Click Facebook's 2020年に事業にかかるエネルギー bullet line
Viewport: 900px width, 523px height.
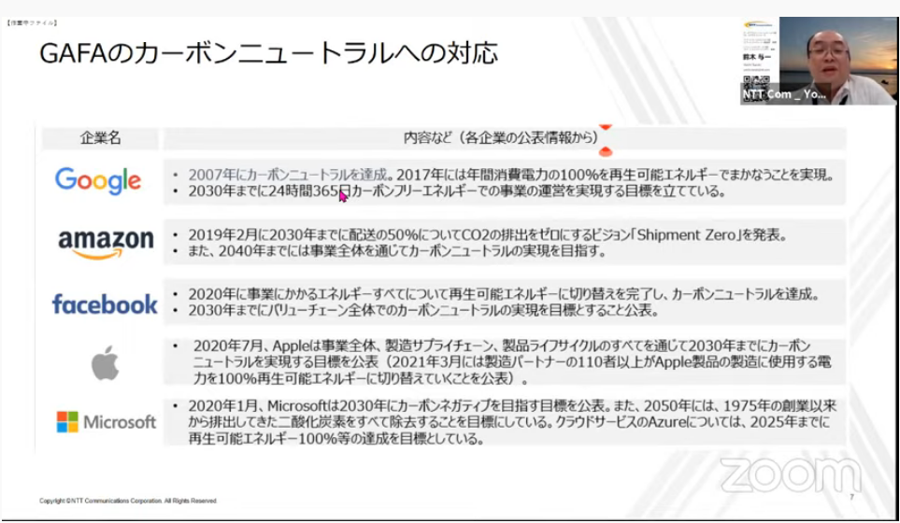tap(504, 294)
